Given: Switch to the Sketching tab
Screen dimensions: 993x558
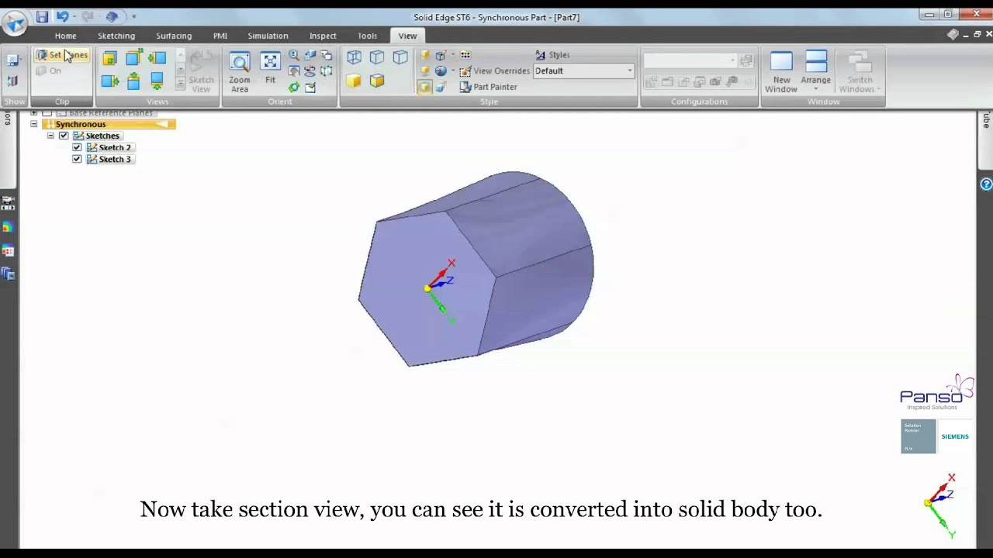Looking at the screenshot, I should (116, 36).
